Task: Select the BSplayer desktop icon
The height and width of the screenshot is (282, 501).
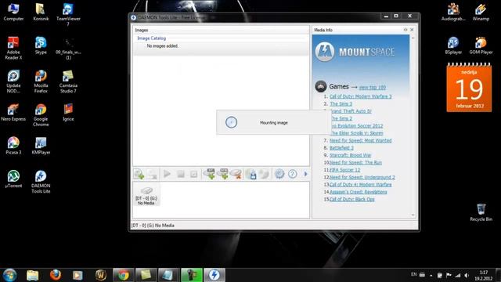Action: 453,45
